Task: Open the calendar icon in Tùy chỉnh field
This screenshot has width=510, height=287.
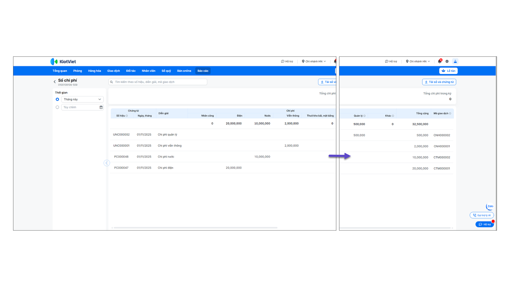Action: point(101,107)
